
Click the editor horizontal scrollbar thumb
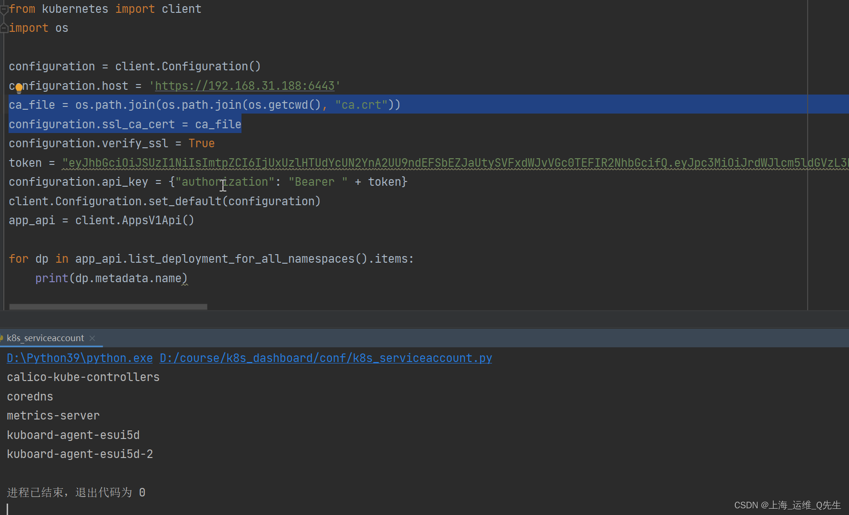108,307
